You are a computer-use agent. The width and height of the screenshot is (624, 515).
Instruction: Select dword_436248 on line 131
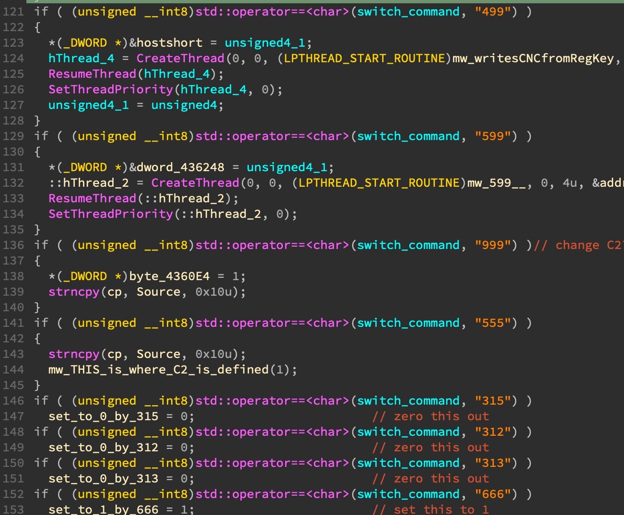click(x=181, y=167)
